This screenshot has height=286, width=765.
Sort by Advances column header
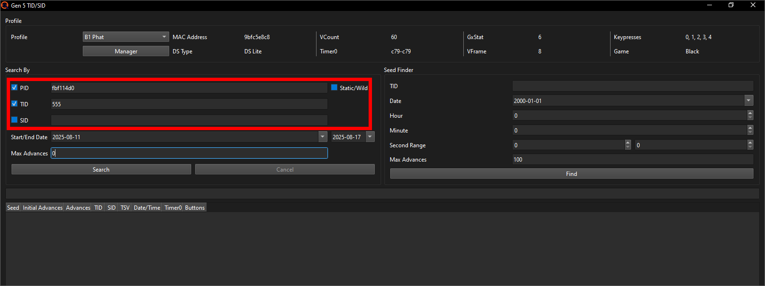[78, 207]
